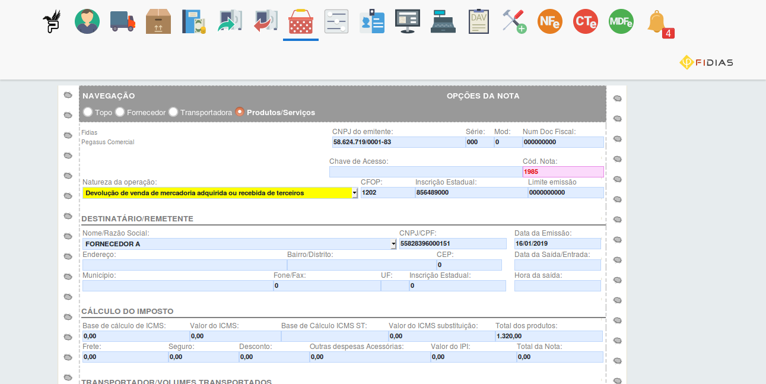Open the cardboard box products icon

click(x=158, y=21)
